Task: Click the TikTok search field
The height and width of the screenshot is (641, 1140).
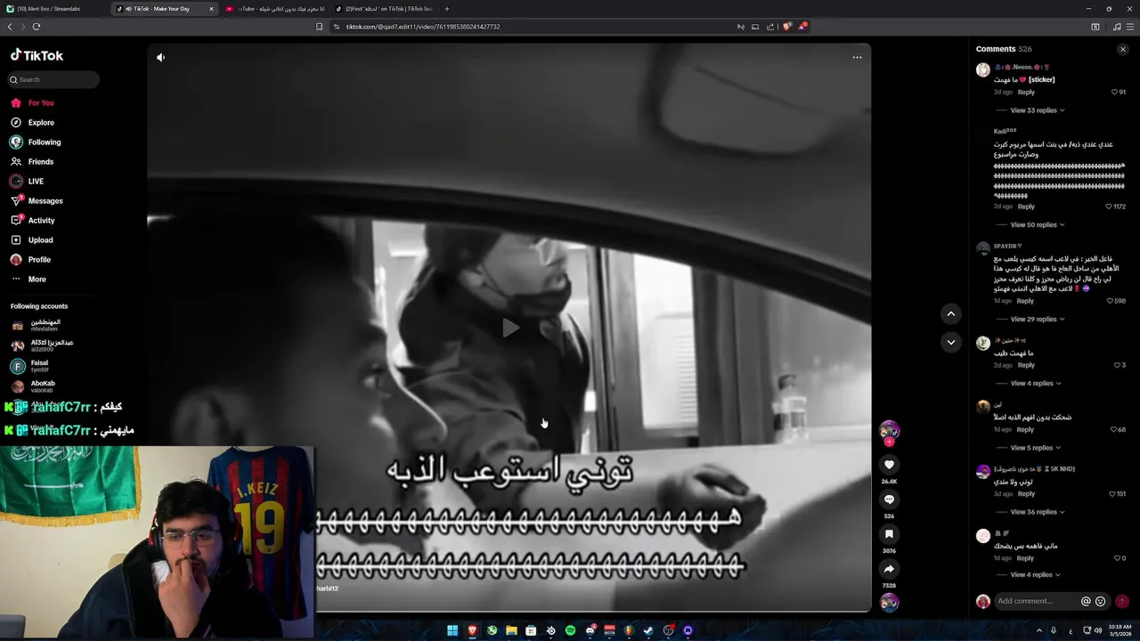Action: (53, 79)
